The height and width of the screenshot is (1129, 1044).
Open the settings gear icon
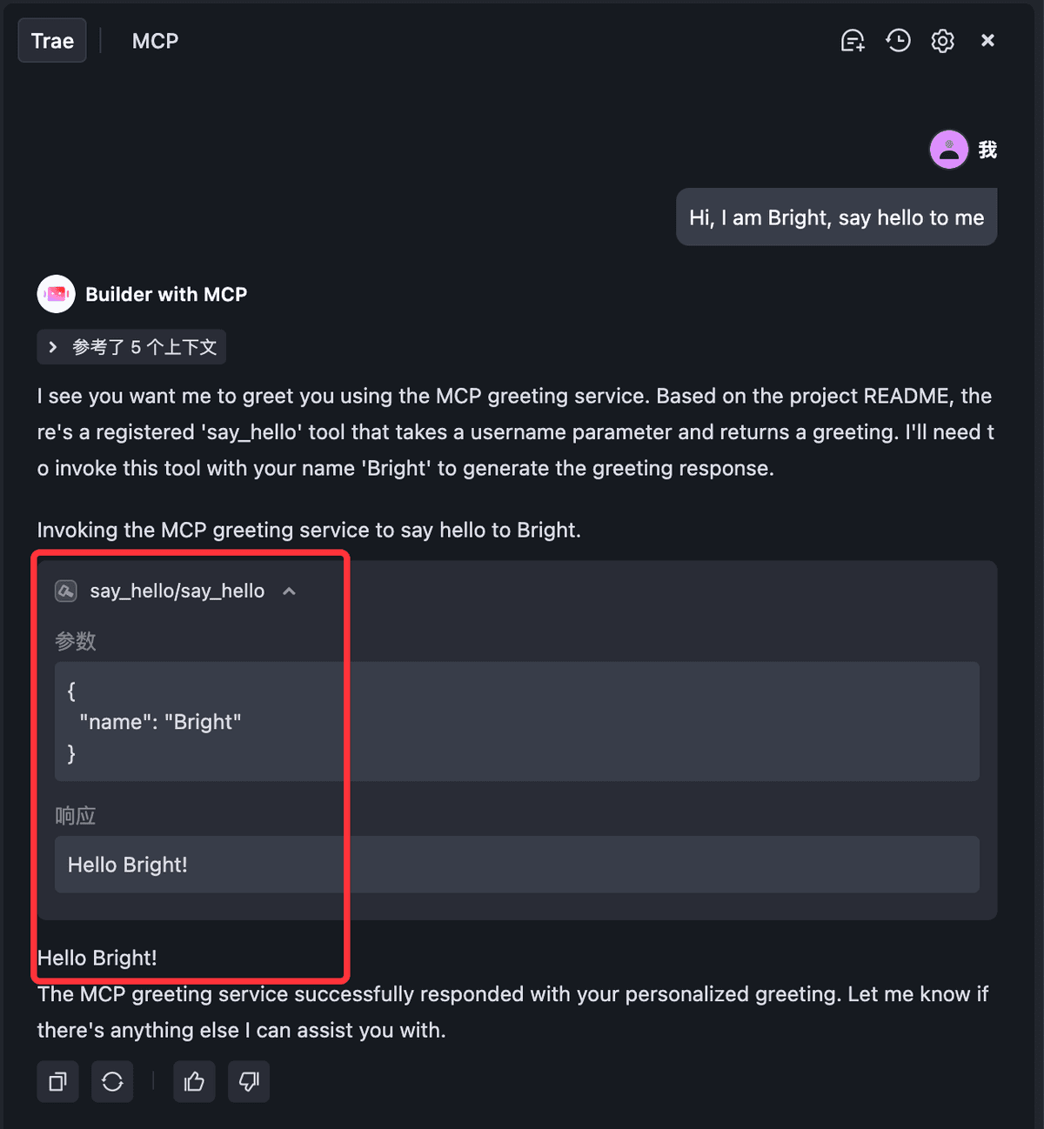[x=943, y=41]
